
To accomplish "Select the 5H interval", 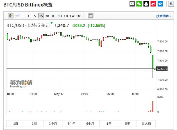I will coord(60,16).
